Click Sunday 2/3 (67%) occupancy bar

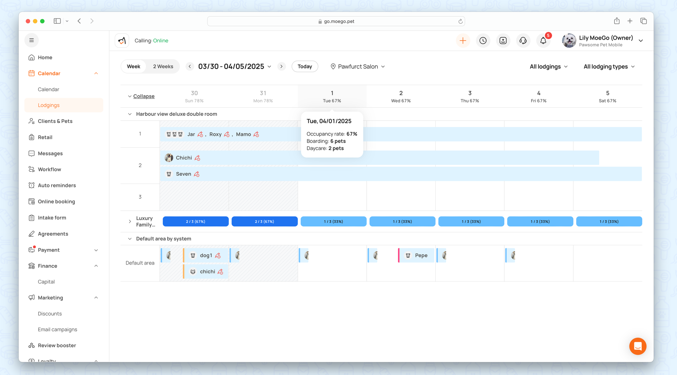196,222
